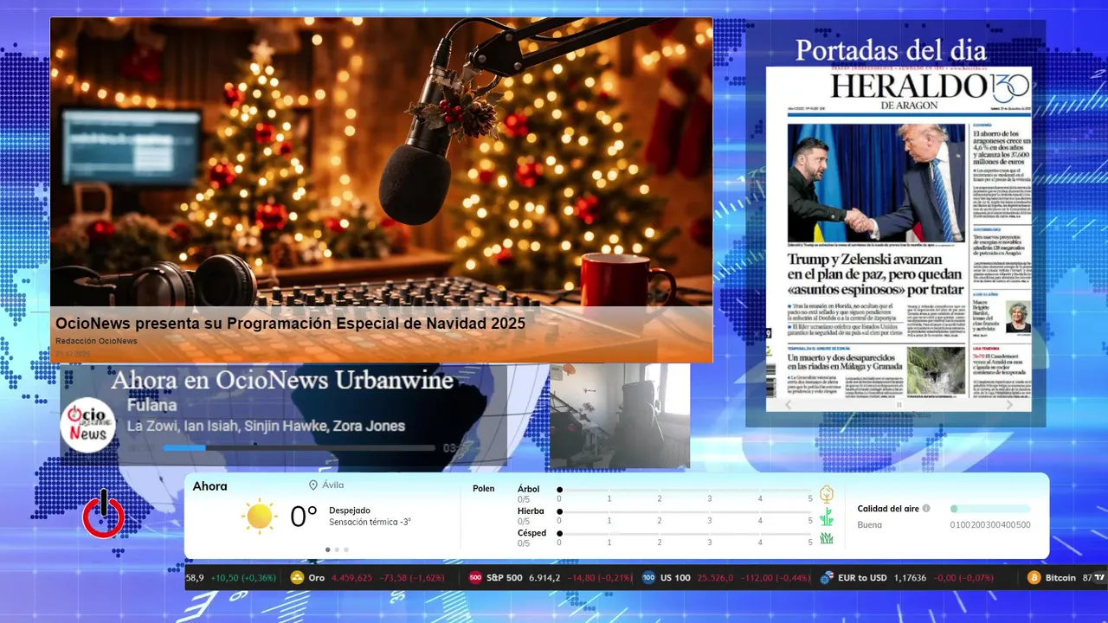The image size is (1108, 623).
Task: Click the EUR to USD rate 1,17636
Action: (910, 578)
